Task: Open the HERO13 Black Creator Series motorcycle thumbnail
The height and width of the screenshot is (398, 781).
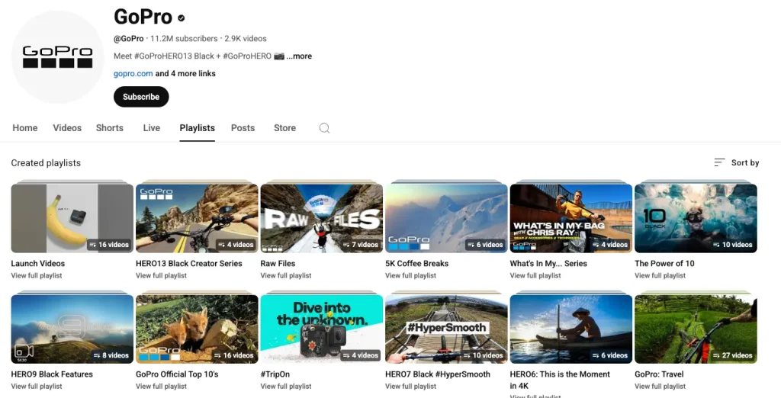Action: click(x=197, y=218)
